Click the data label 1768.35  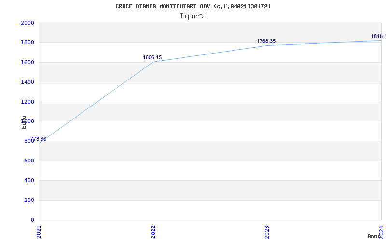pyautogui.click(x=266, y=41)
